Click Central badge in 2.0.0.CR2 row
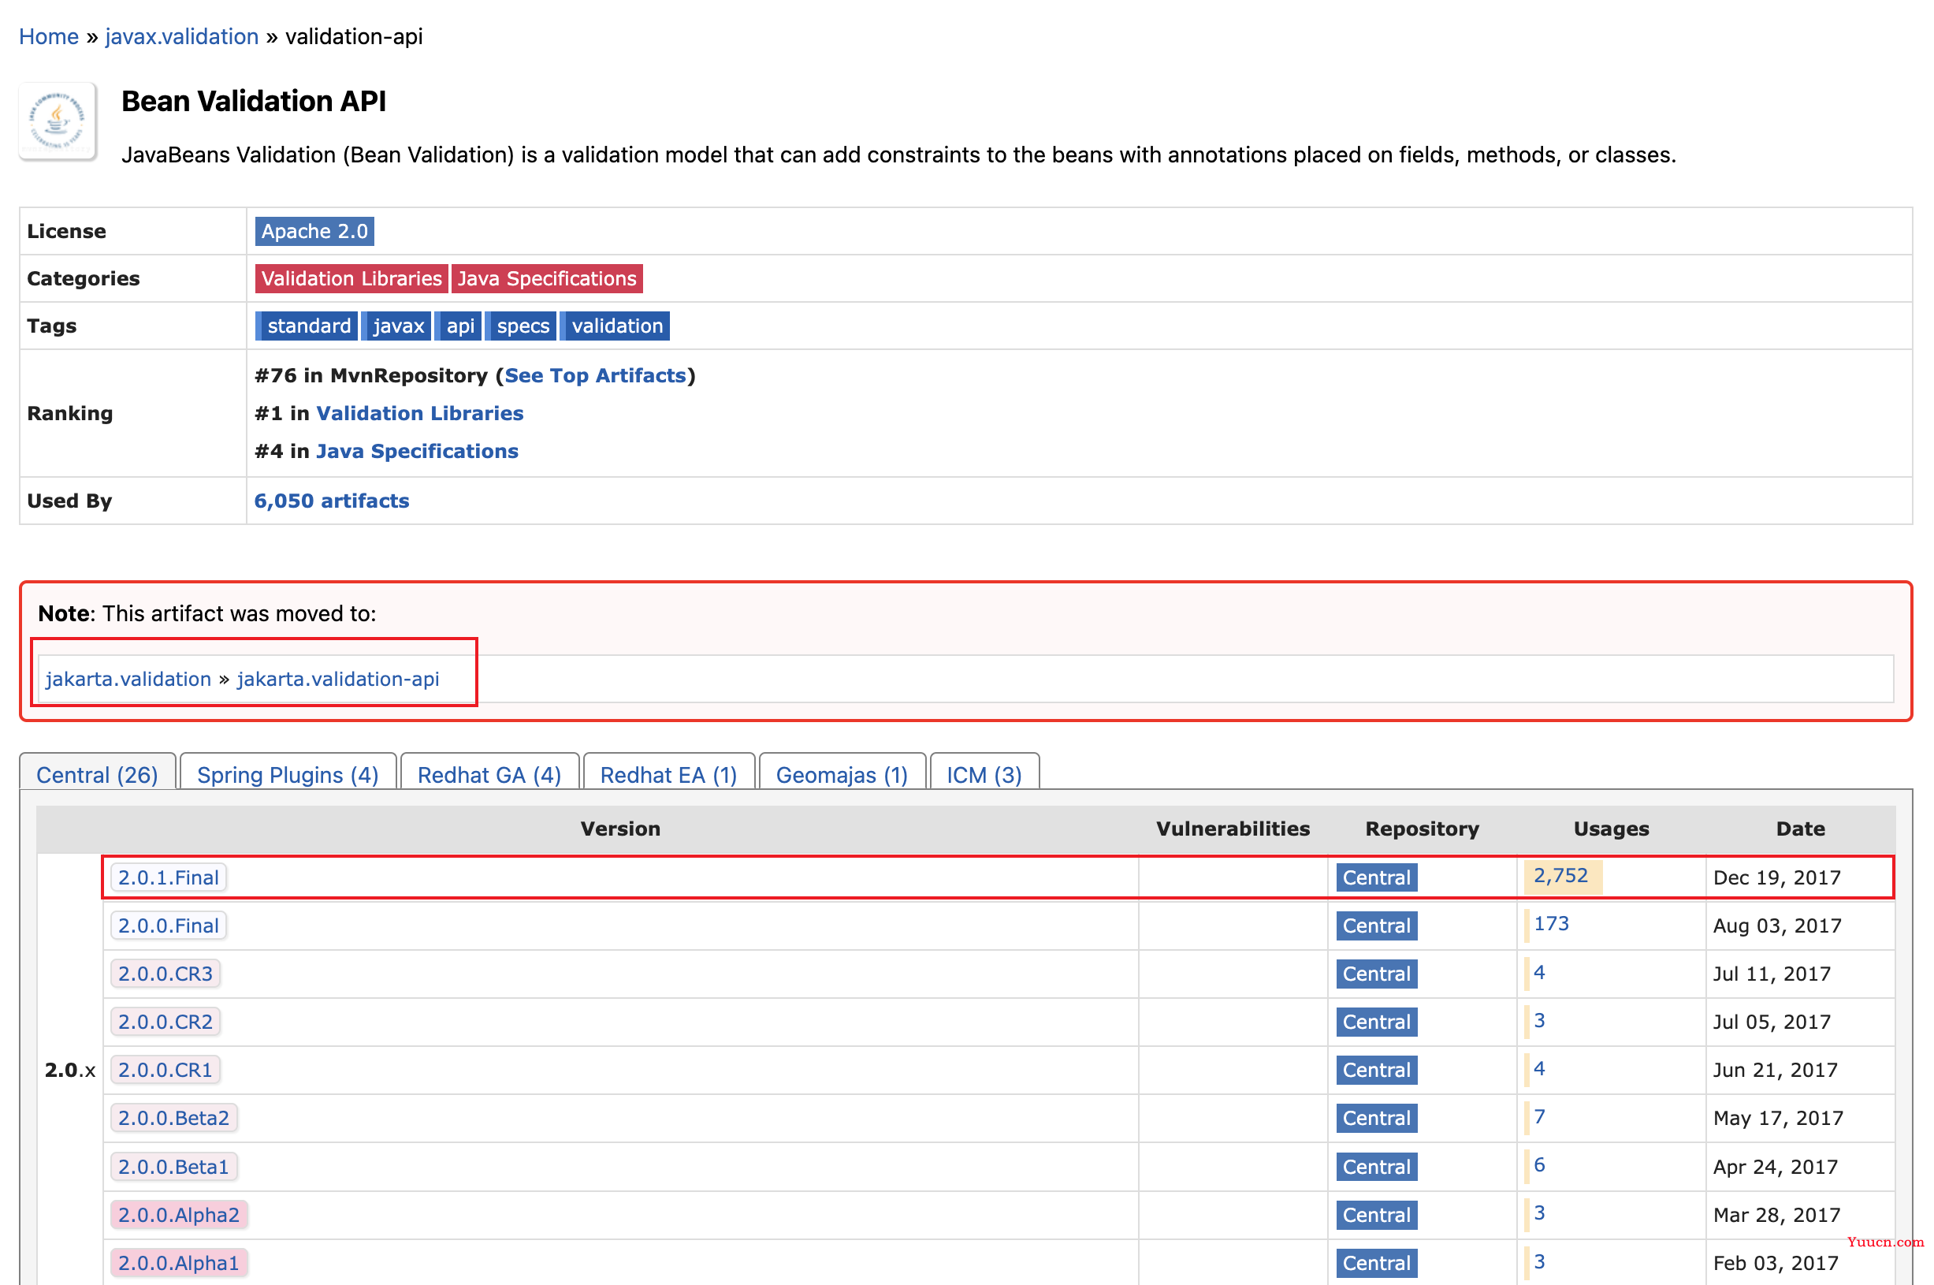Viewport: 1934px width, 1285px height. [1376, 1022]
